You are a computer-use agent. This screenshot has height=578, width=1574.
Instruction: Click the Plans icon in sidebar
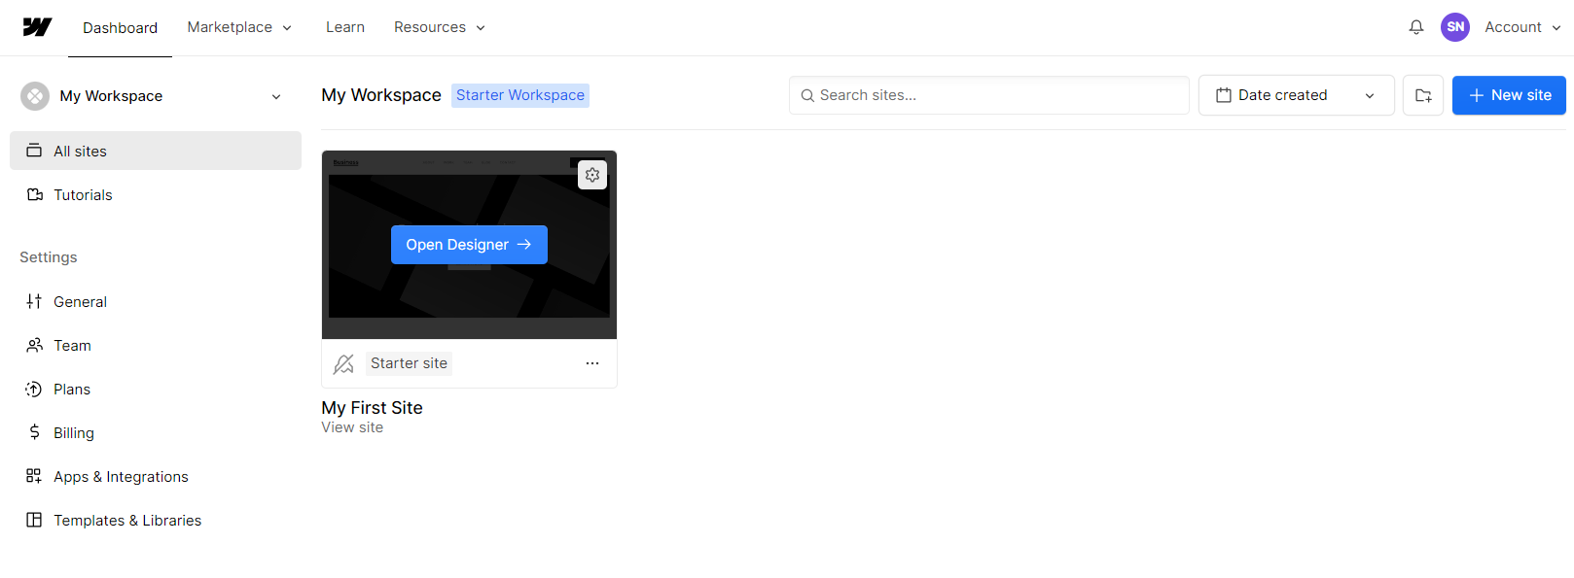34,389
